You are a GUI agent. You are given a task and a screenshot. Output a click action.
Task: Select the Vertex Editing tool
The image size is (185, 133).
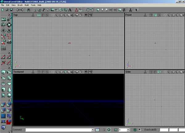tap(9, 19)
